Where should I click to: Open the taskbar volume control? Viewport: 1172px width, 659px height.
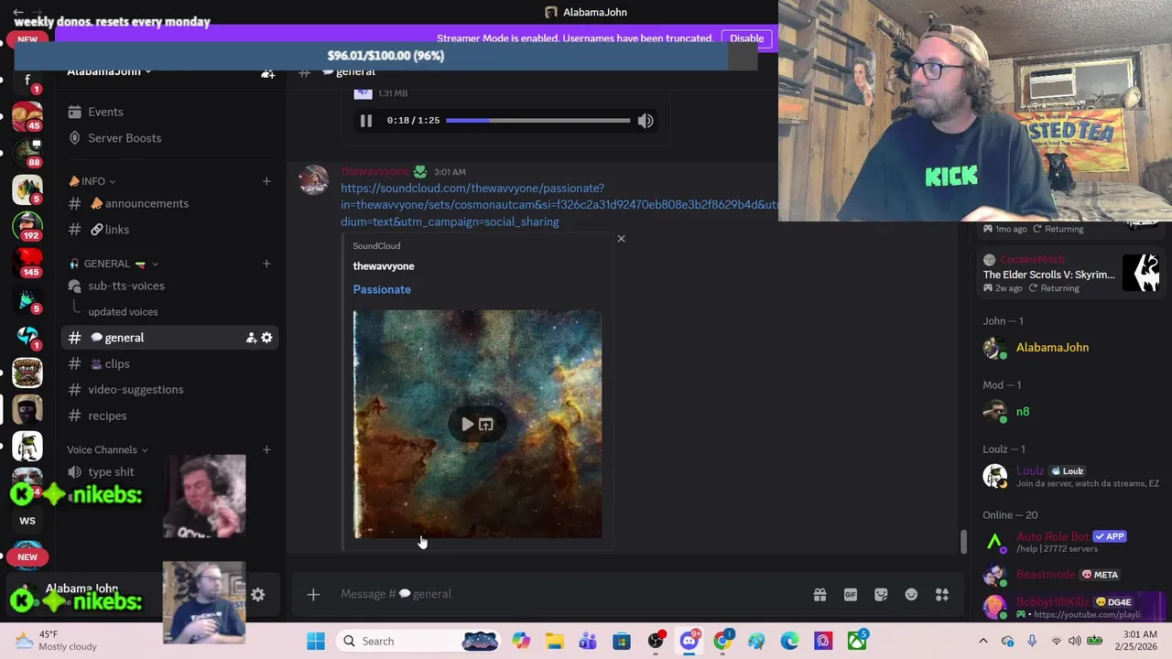click(1075, 642)
